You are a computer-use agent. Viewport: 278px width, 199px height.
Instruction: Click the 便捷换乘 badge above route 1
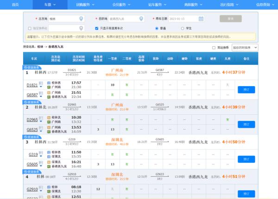point(32,68)
